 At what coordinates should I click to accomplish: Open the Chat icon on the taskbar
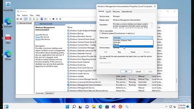87,107
